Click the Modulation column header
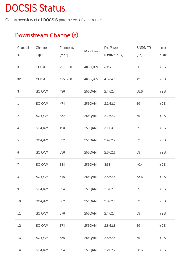The width and height of the screenshot is (179, 258). pos(92,51)
